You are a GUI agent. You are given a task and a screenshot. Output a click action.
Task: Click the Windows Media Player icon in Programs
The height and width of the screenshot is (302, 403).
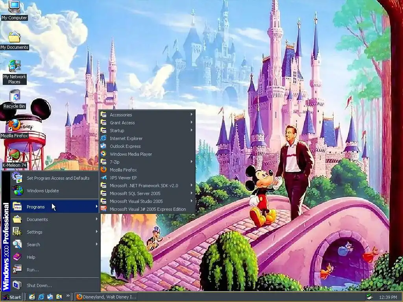coord(104,154)
